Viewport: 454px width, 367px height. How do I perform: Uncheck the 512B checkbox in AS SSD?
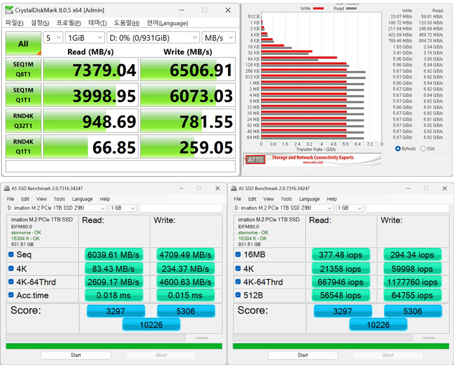(x=238, y=295)
